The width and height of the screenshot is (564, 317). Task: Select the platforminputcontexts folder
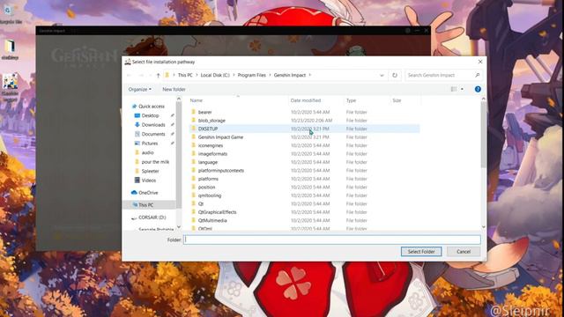(221, 170)
